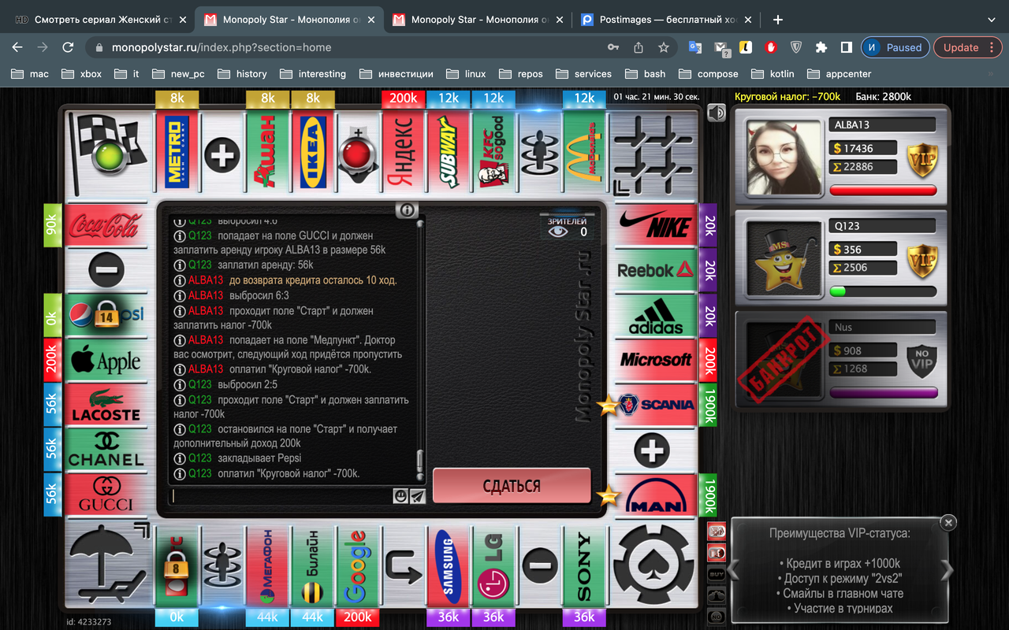Reload the page

69,47
